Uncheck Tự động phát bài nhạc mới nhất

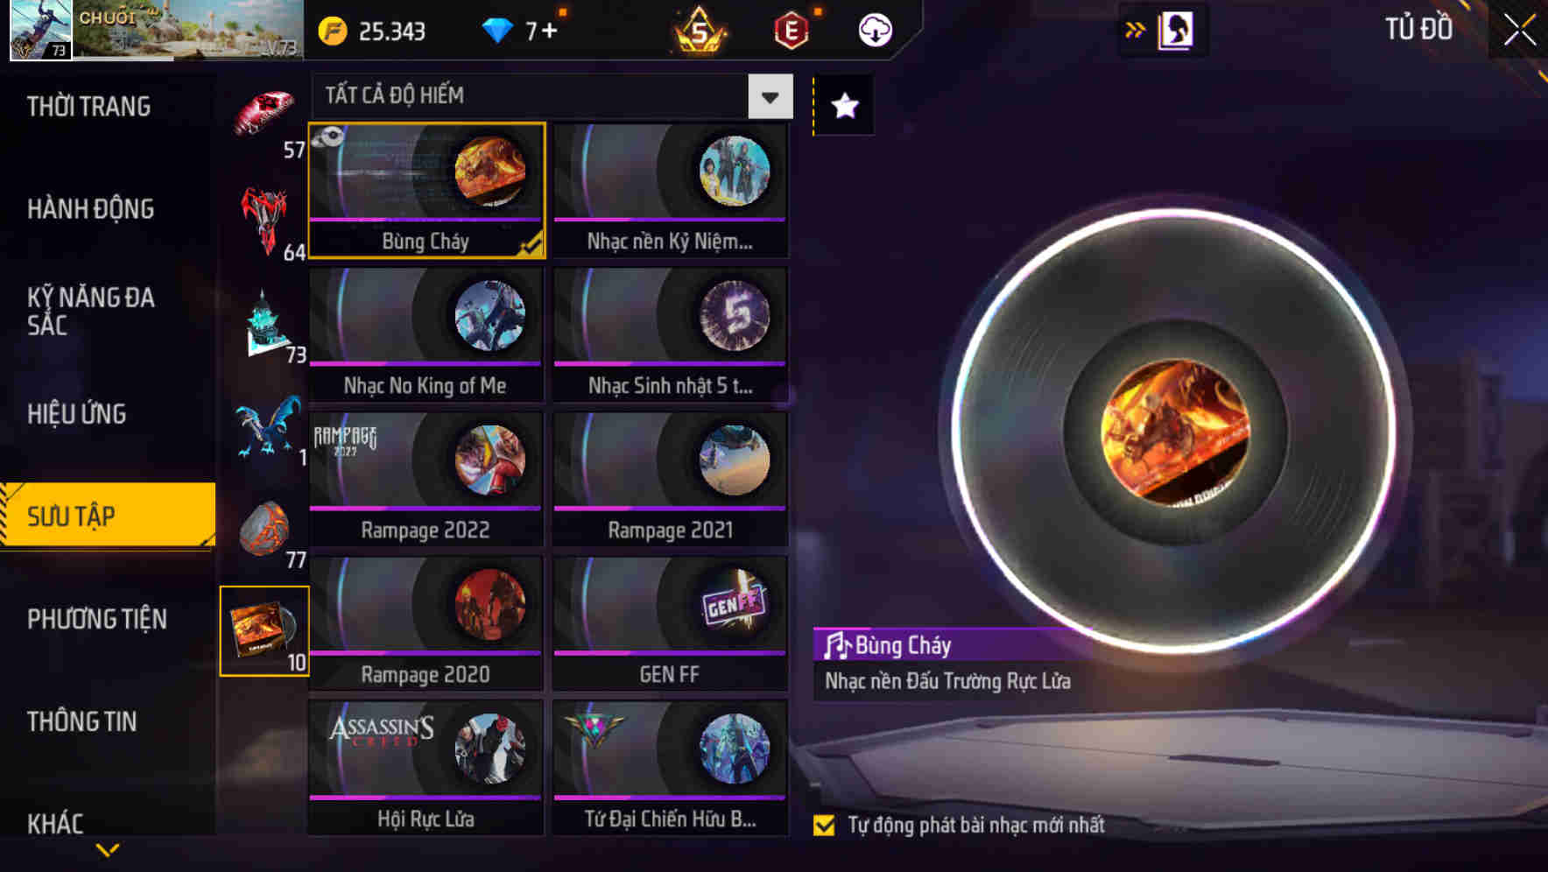(x=824, y=825)
